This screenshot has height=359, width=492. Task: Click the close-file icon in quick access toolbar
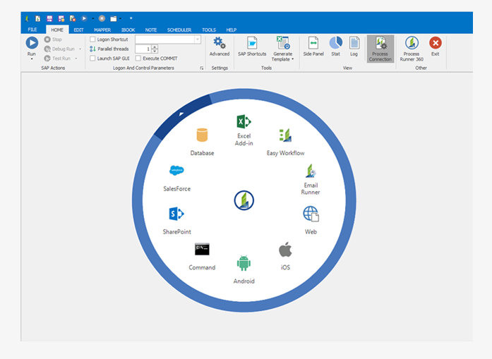[73, 18]
